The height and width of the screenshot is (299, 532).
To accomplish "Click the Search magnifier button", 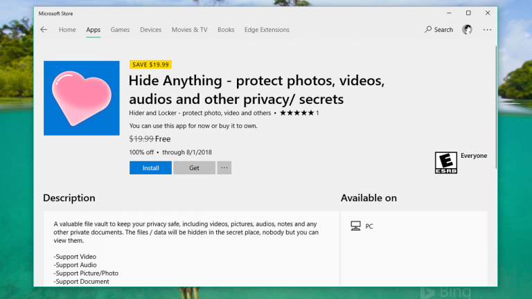I will pos(438,30).
